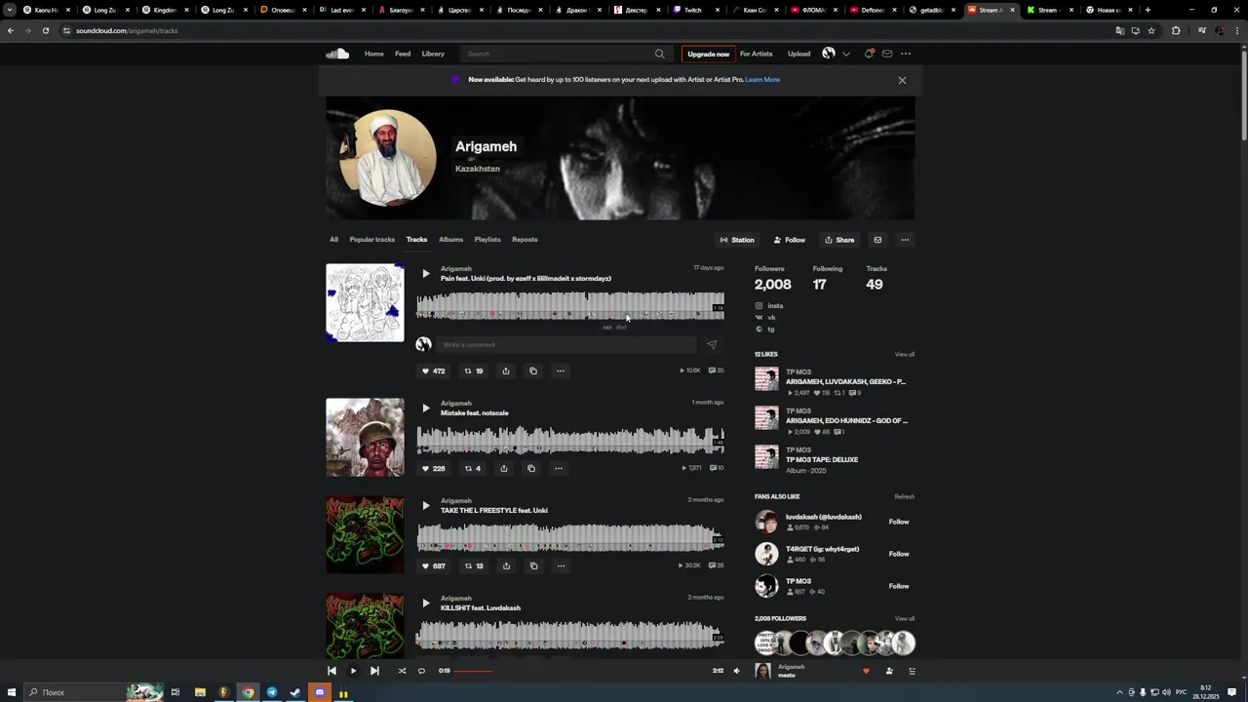Follow luvdakash in Fans also like
Screen dimensions: 1248x702
tap(899, 522)
